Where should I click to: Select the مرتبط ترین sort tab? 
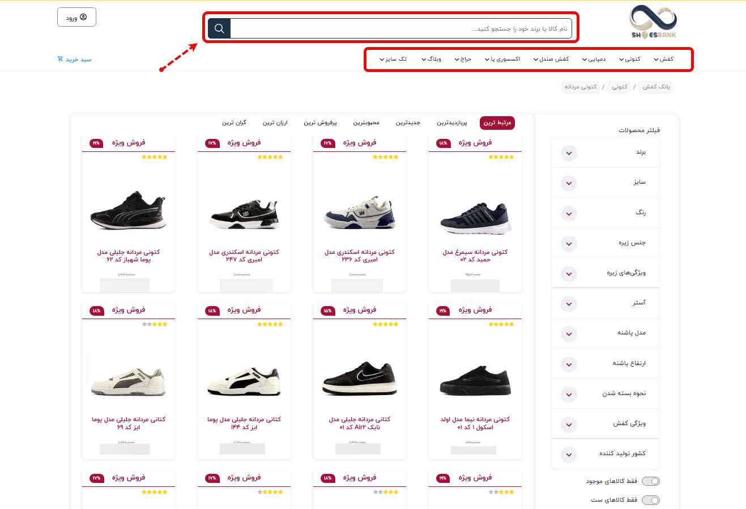coord(497,122)
